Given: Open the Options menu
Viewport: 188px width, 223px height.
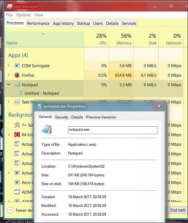Looking at the screenshot, I should (x=23, y=15).
